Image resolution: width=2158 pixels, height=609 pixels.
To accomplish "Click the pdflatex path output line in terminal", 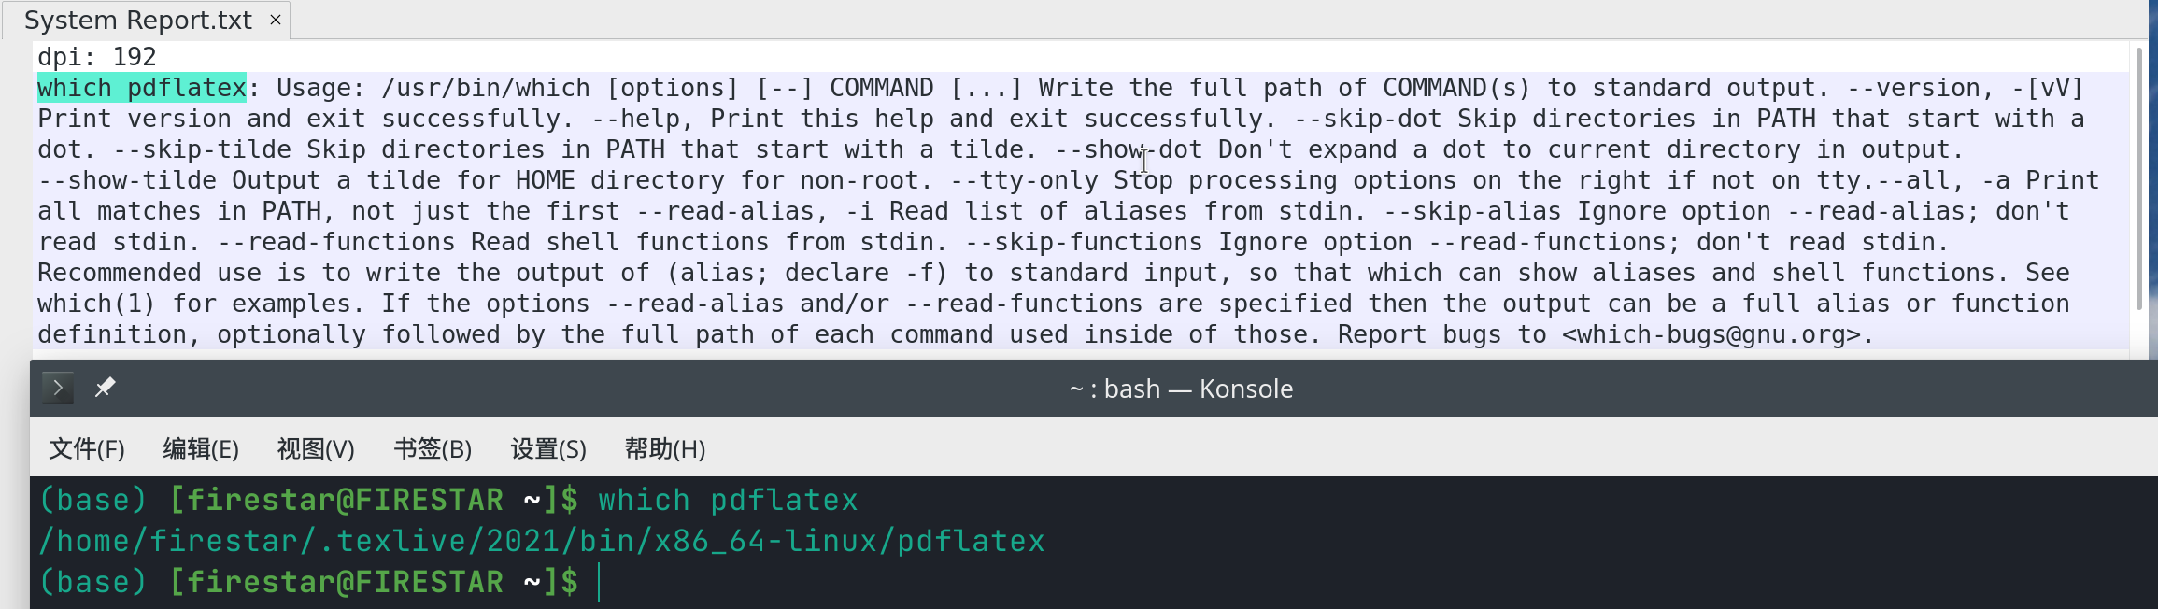I will coord(540,540).
